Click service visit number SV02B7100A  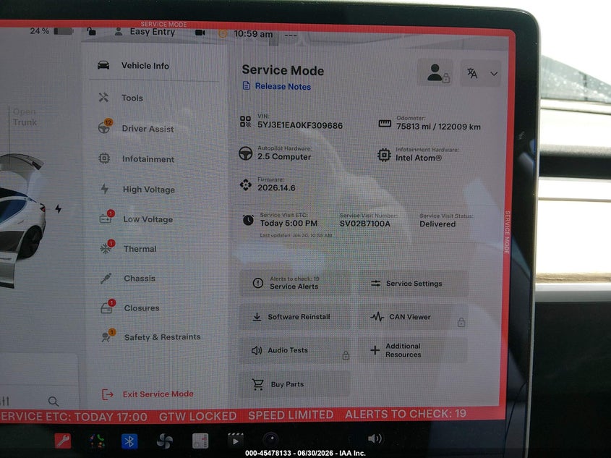[364, 224]
